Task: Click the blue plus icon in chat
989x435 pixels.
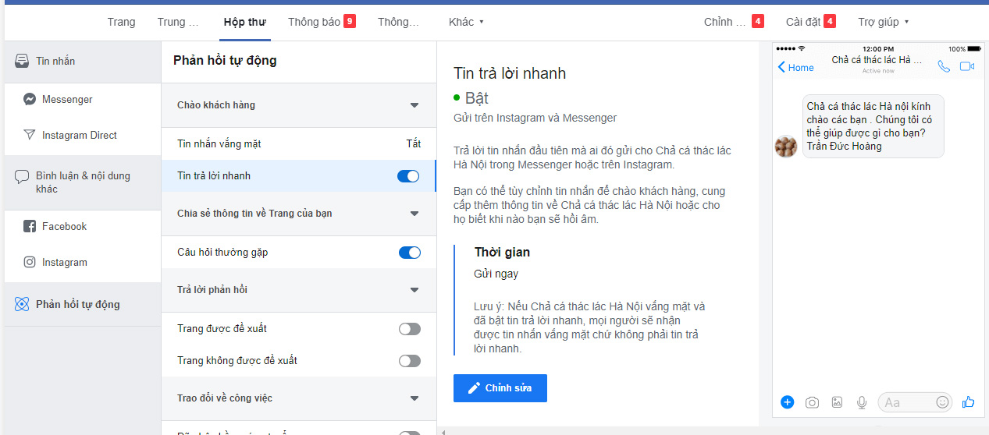Action: [787, 402]
